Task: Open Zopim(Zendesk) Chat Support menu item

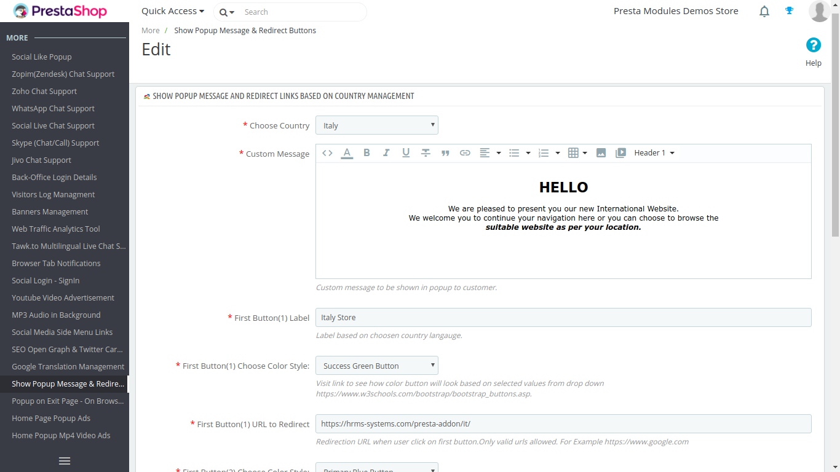Action: click(63, 74)
